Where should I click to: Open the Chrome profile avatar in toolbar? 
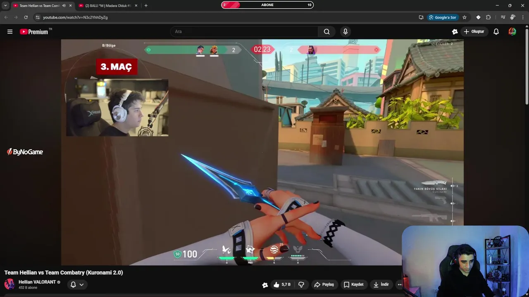click(512, 17)
